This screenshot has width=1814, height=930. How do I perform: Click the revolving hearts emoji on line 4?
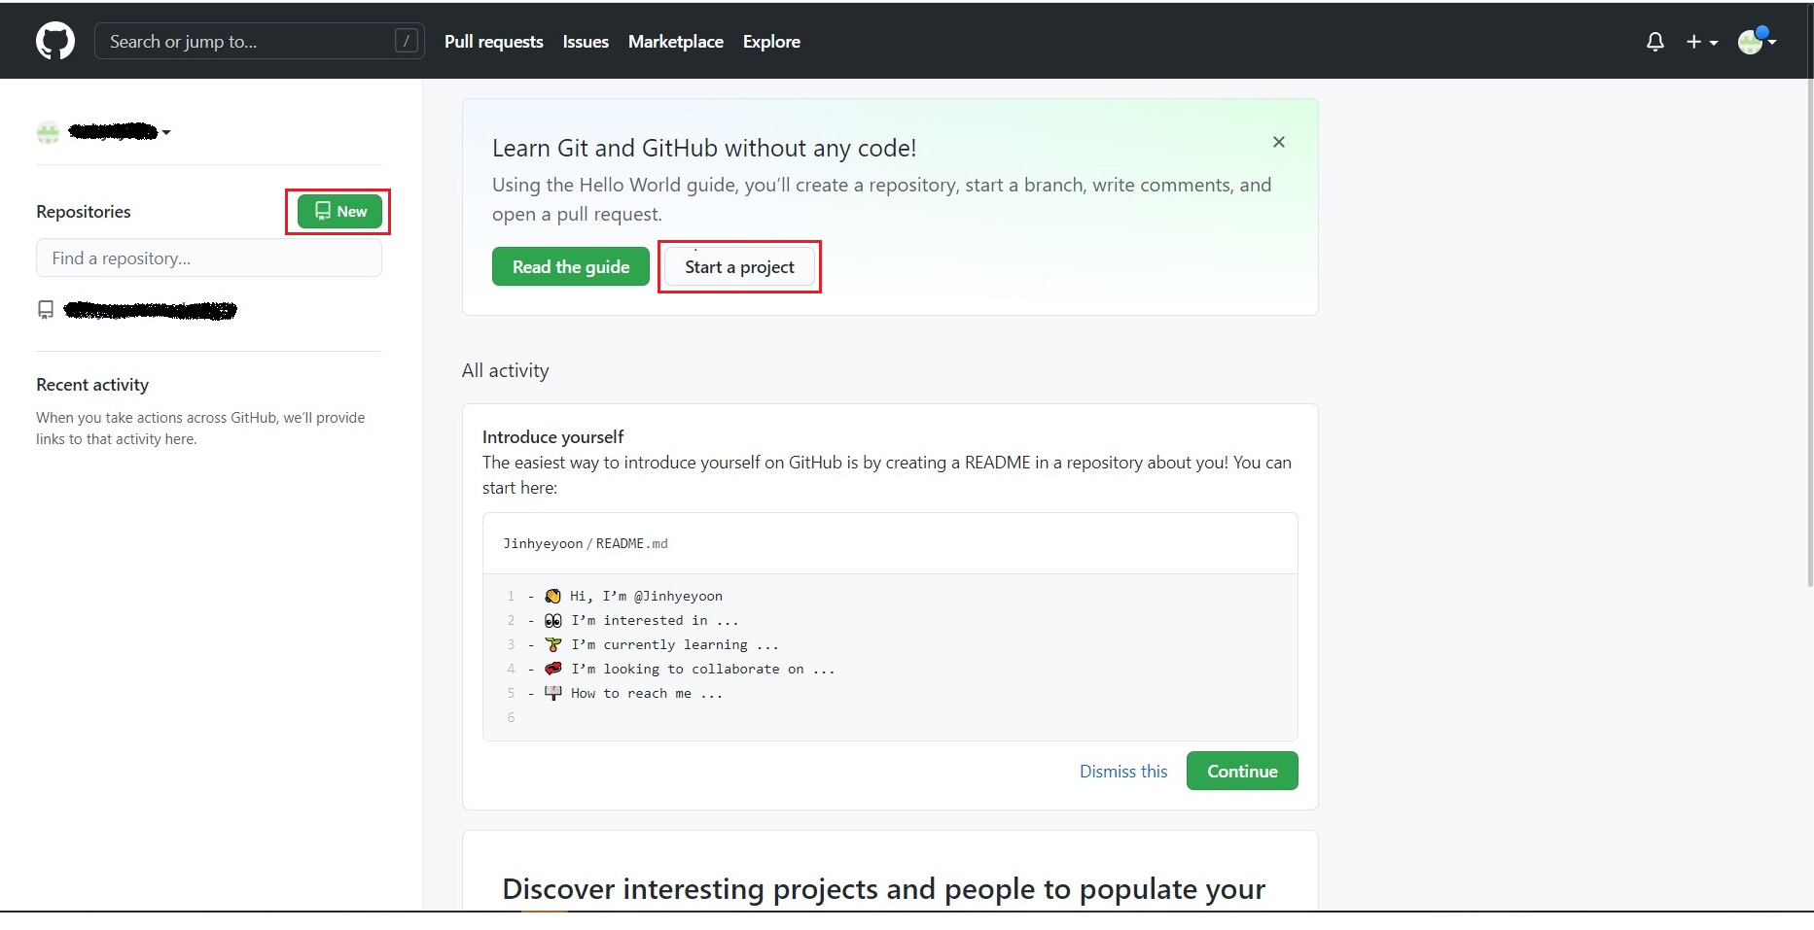click(x=552, y=669)
